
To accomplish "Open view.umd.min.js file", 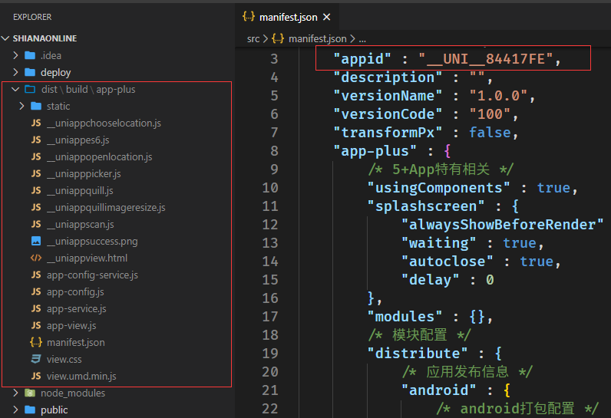I will (x=81, y=376).
